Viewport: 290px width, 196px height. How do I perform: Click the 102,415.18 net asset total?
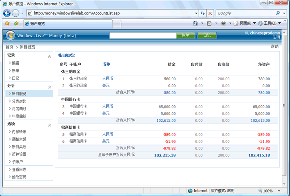[x=259, y=155]
